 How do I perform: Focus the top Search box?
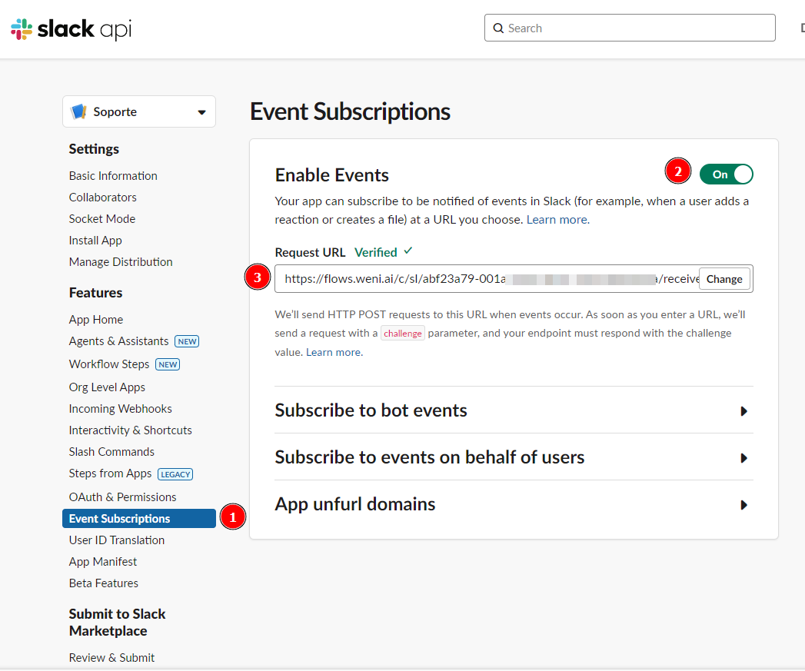[638, 28]
